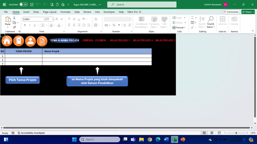Image resolution: width=257 pixels, height=144 pixels.
Task: Click zoom in plus button
Action: 247,133
